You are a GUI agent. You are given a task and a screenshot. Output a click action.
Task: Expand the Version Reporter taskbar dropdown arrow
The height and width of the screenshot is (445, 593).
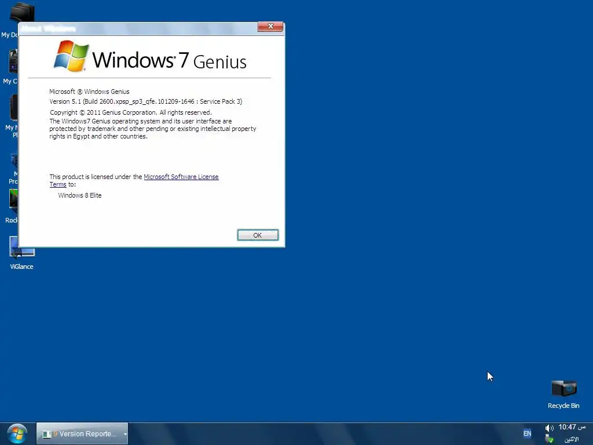(x=125, y=434)
